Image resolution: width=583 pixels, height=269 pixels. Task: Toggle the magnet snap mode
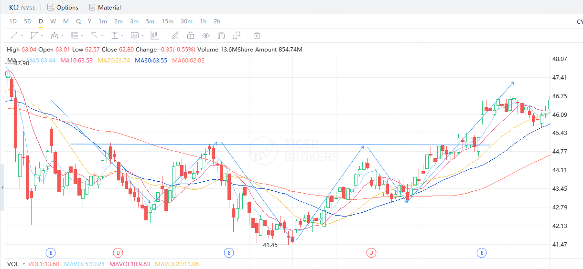pos(221,35)
